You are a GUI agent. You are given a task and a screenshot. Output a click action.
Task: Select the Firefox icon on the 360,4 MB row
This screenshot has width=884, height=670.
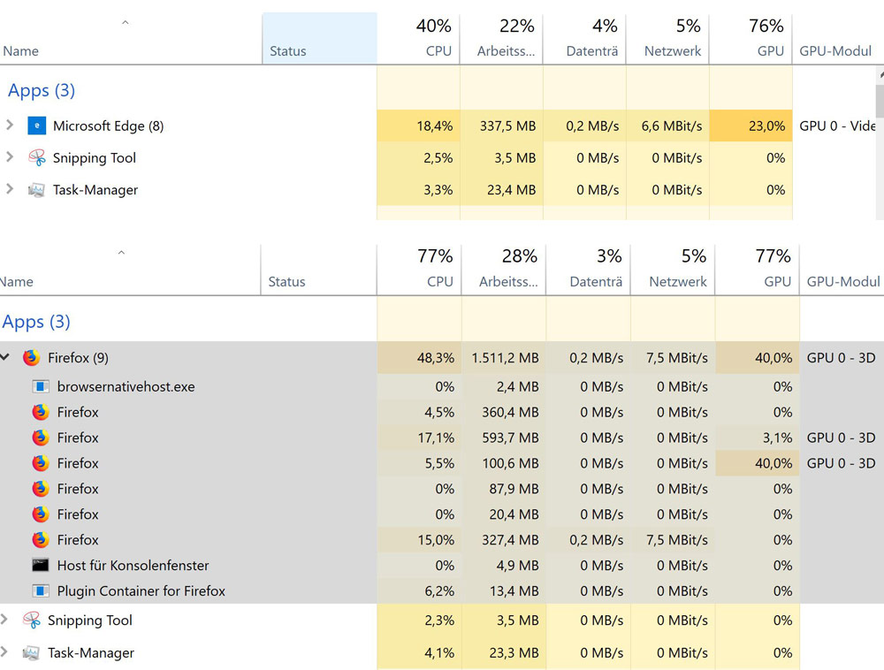pyautogui.click(x=39, y=412)
